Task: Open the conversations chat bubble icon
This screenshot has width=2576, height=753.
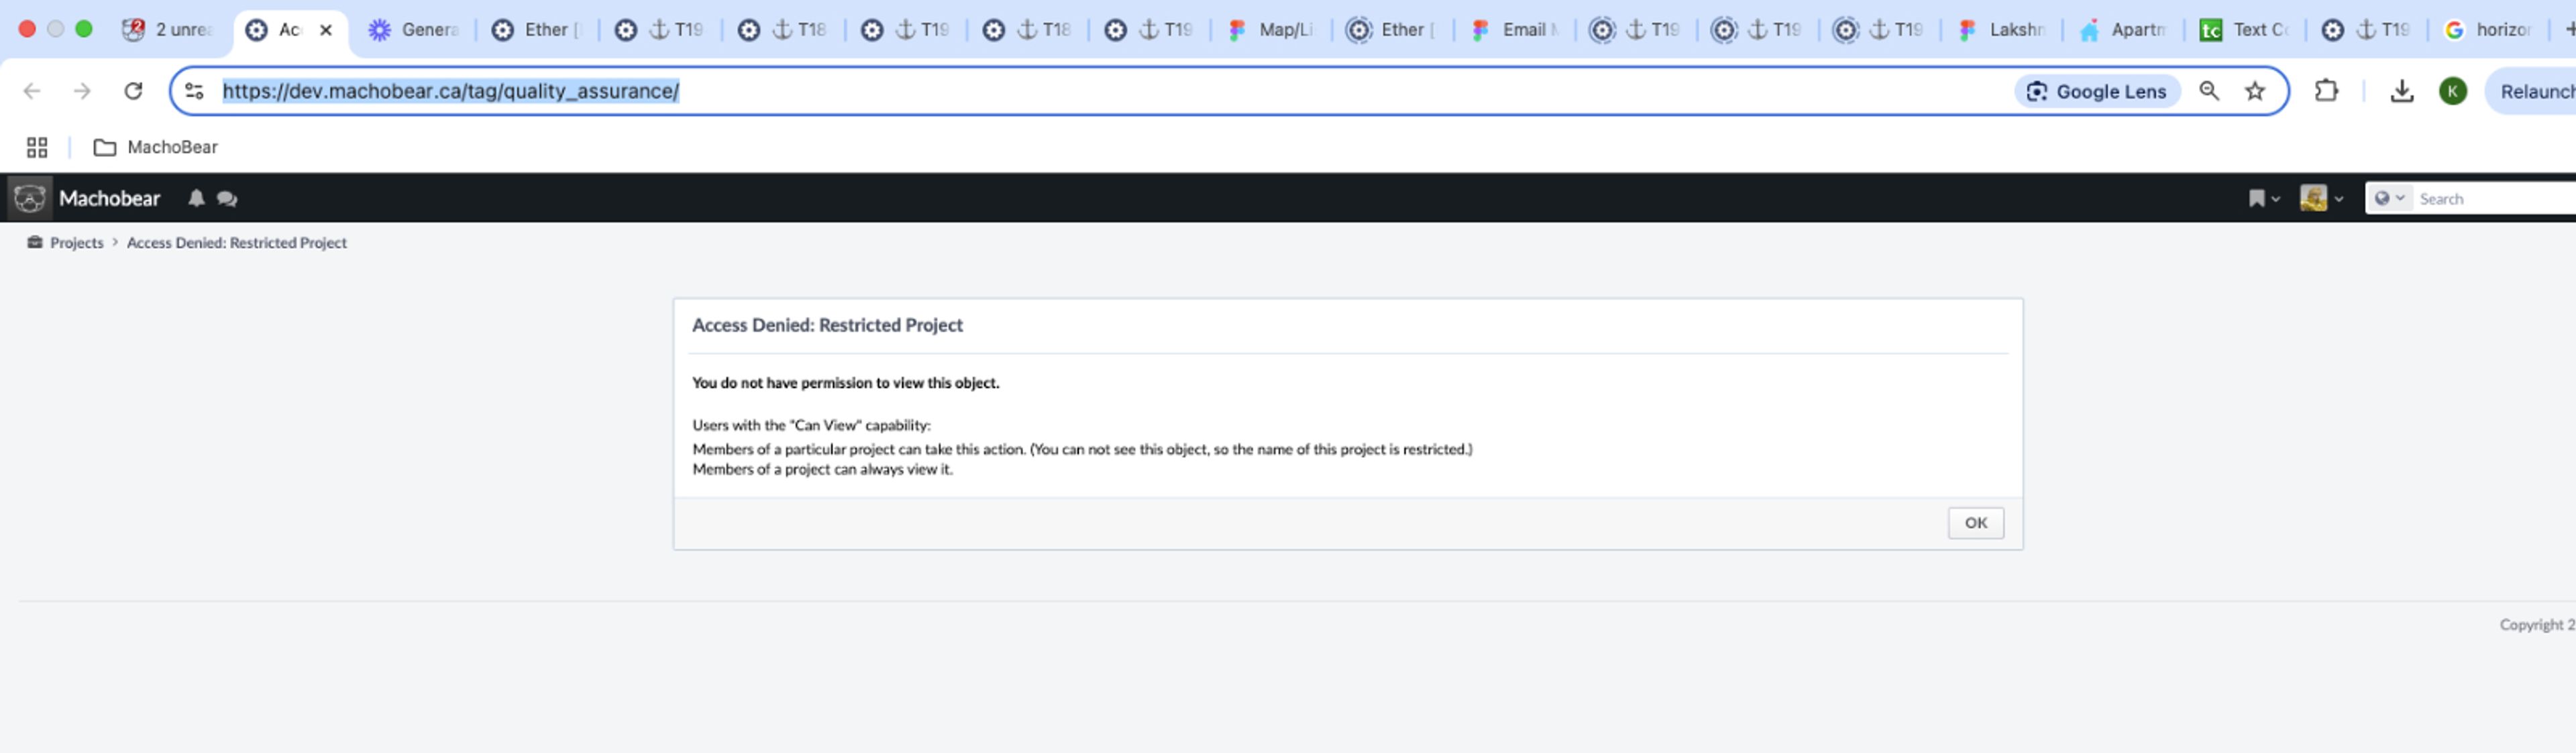Action: [x=227, y=199]
